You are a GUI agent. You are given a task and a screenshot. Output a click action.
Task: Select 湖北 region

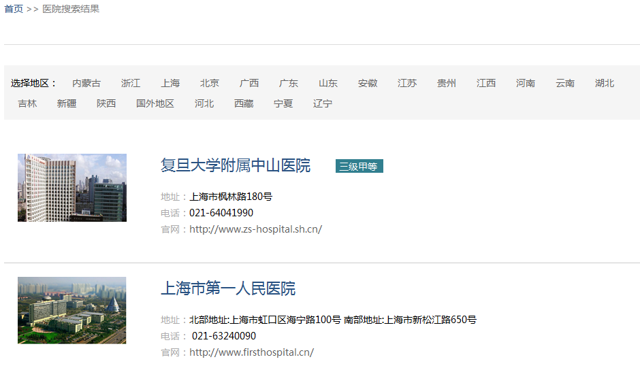coord(605,83)
